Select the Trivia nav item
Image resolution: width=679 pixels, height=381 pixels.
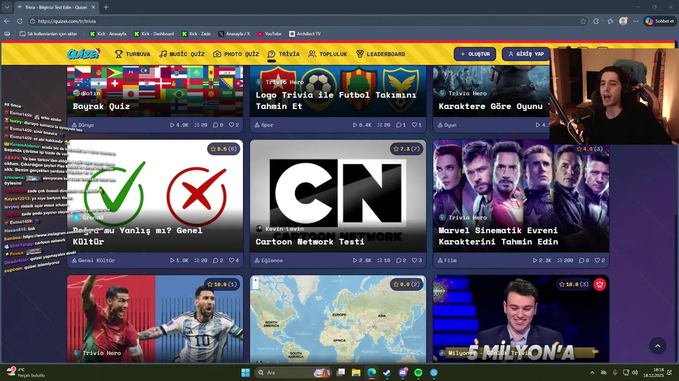click(284, 54)
